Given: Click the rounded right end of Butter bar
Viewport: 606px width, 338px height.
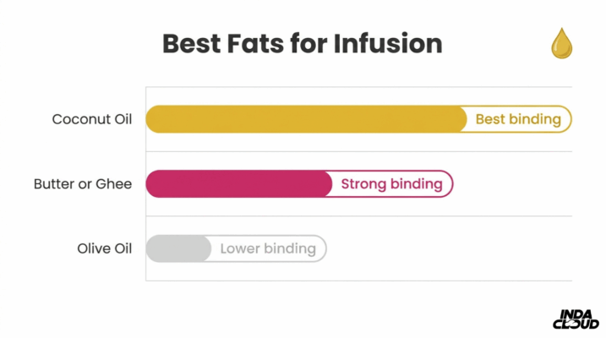Looking at the screenshot, I should [446, 184].
